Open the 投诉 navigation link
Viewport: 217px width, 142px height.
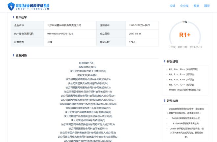point(172,6)
